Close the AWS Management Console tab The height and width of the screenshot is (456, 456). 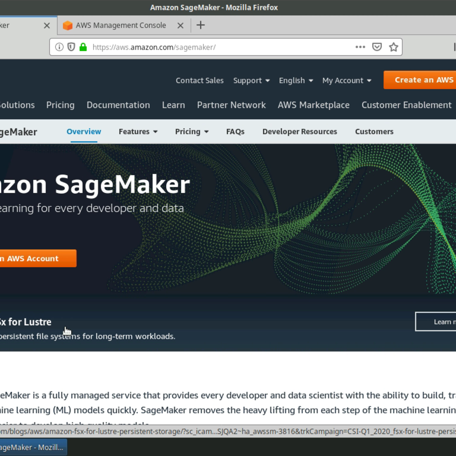[x=180, y=25]
